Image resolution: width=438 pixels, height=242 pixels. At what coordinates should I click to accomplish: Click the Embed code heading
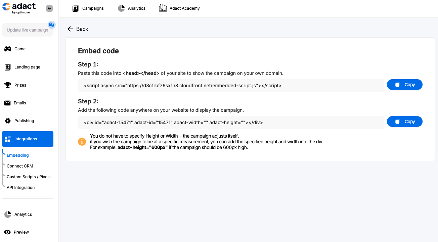tap(98, 51)
